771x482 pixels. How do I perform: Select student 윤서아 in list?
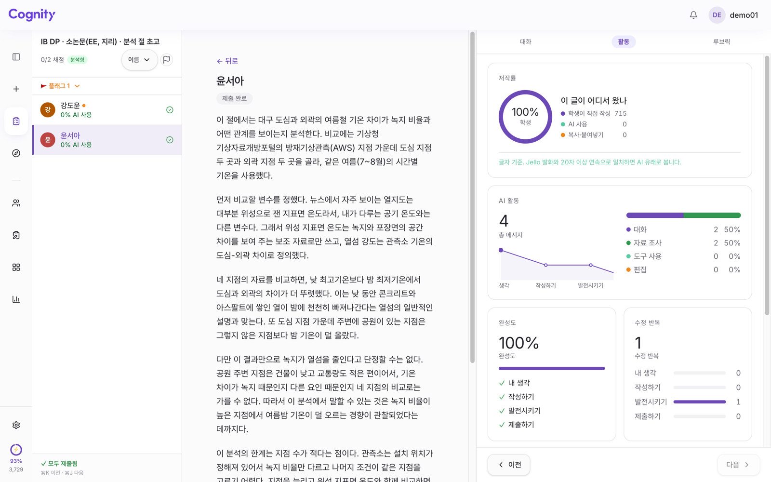(107, 140)
